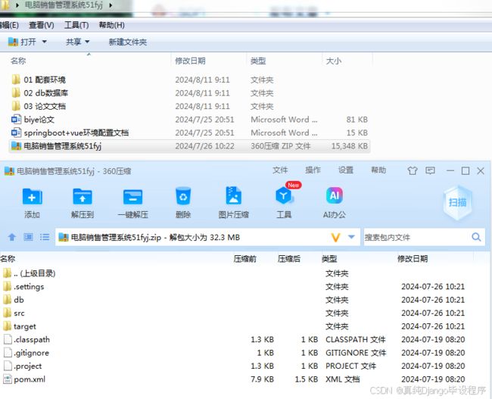Image resolution: width=492 pixels, height=399 pixels.
Task: Open the 设置 menu in 360压缩
Action: 346,170
